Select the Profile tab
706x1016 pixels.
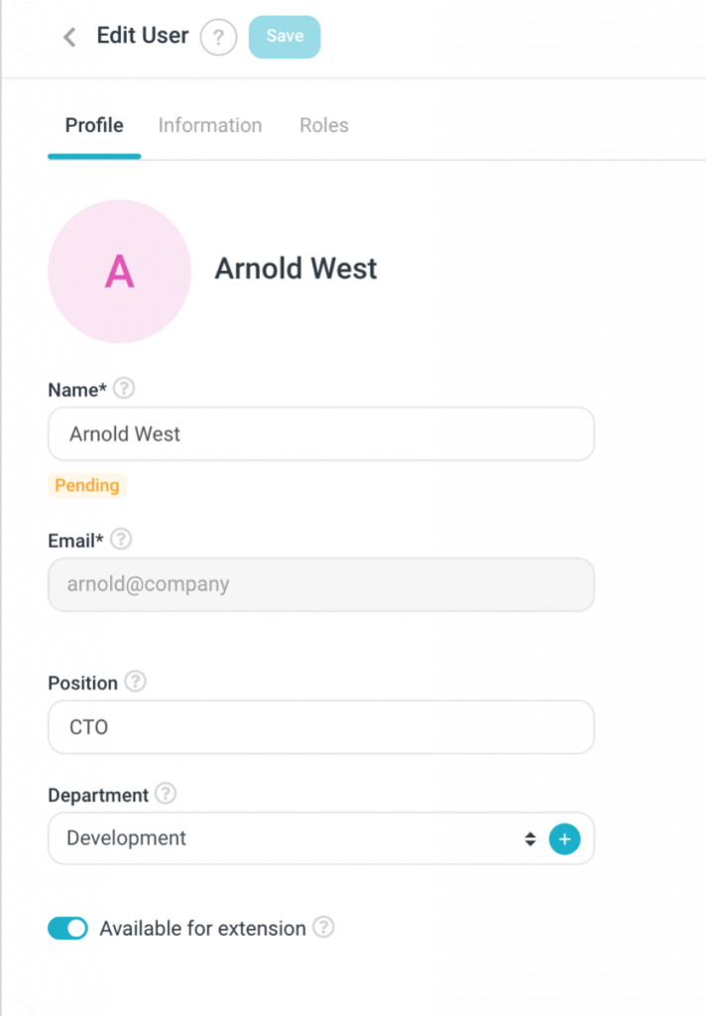pos(94,126)
